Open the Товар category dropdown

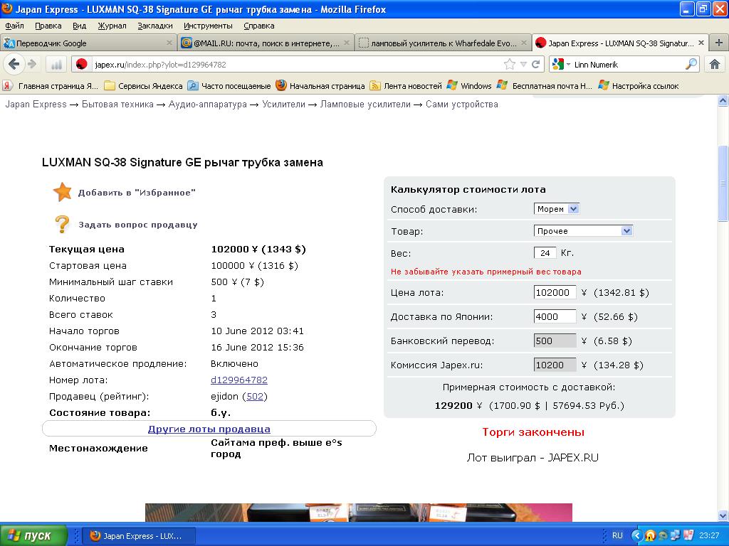coord(583,231)
